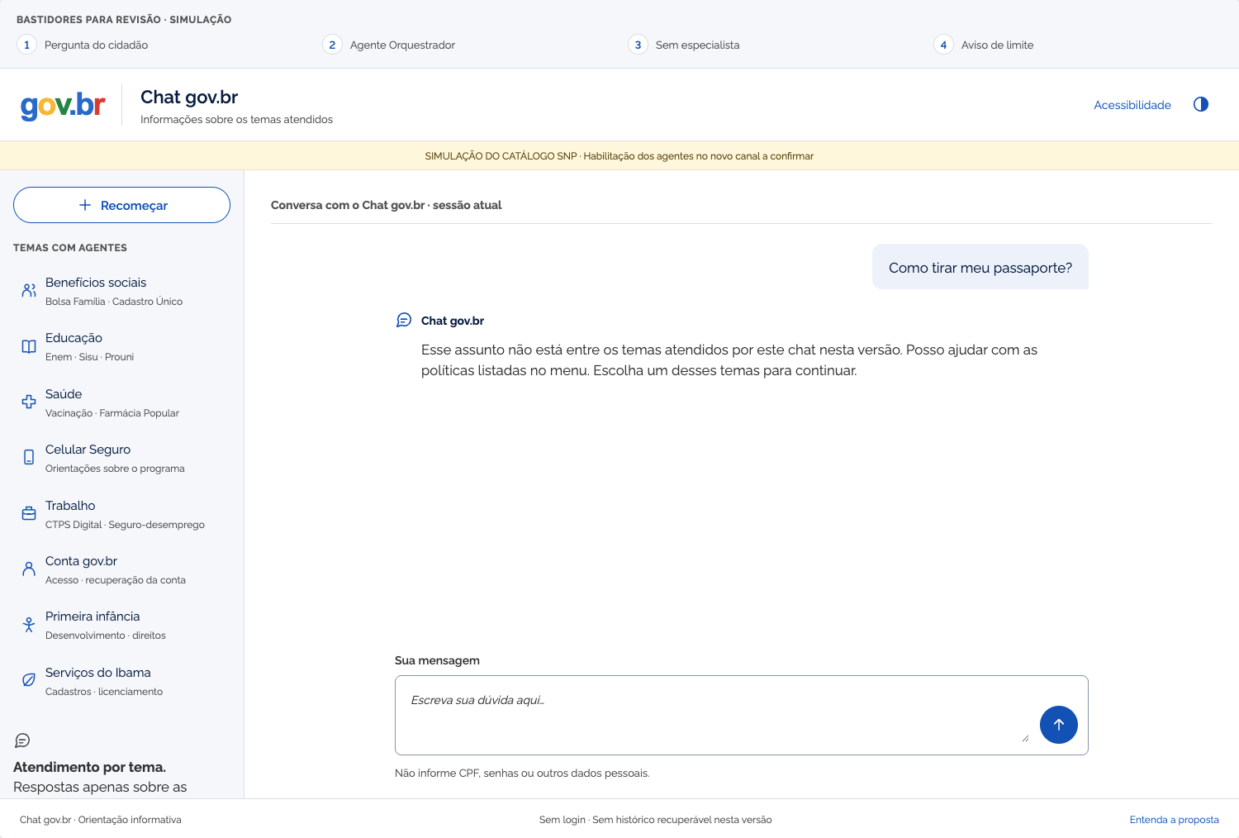Click the Benefícios sociais people icon
This screenshot has width=1239, height=838.
pyautogui.click(x=29, y=290)
